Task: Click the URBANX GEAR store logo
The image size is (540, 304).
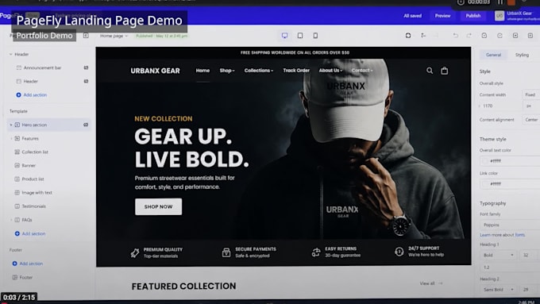Action: coord(155,71)
